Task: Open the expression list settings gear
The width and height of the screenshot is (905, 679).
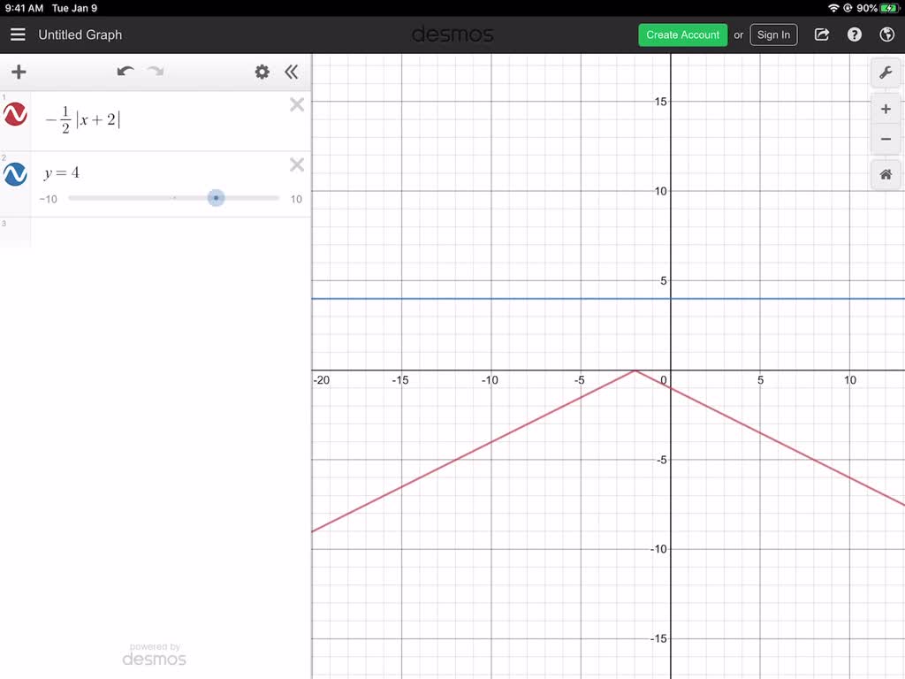Action: (x=262, y=72)
